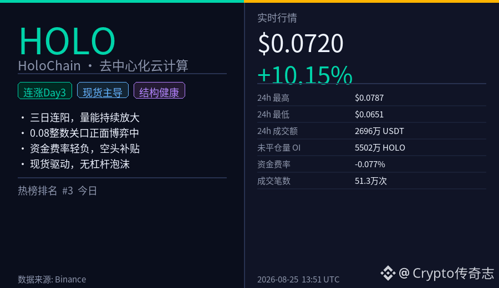Image resolution: width=499 pixels, height=288 pixels.
Task: Click the 数据来源: Binance footer text
Action: (52, 279)
